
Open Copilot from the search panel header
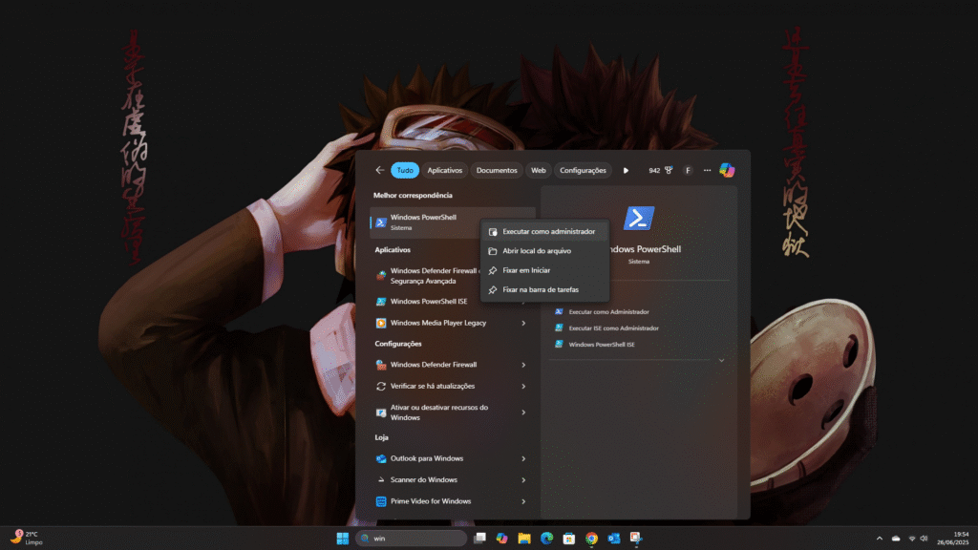tap(727, 170)
